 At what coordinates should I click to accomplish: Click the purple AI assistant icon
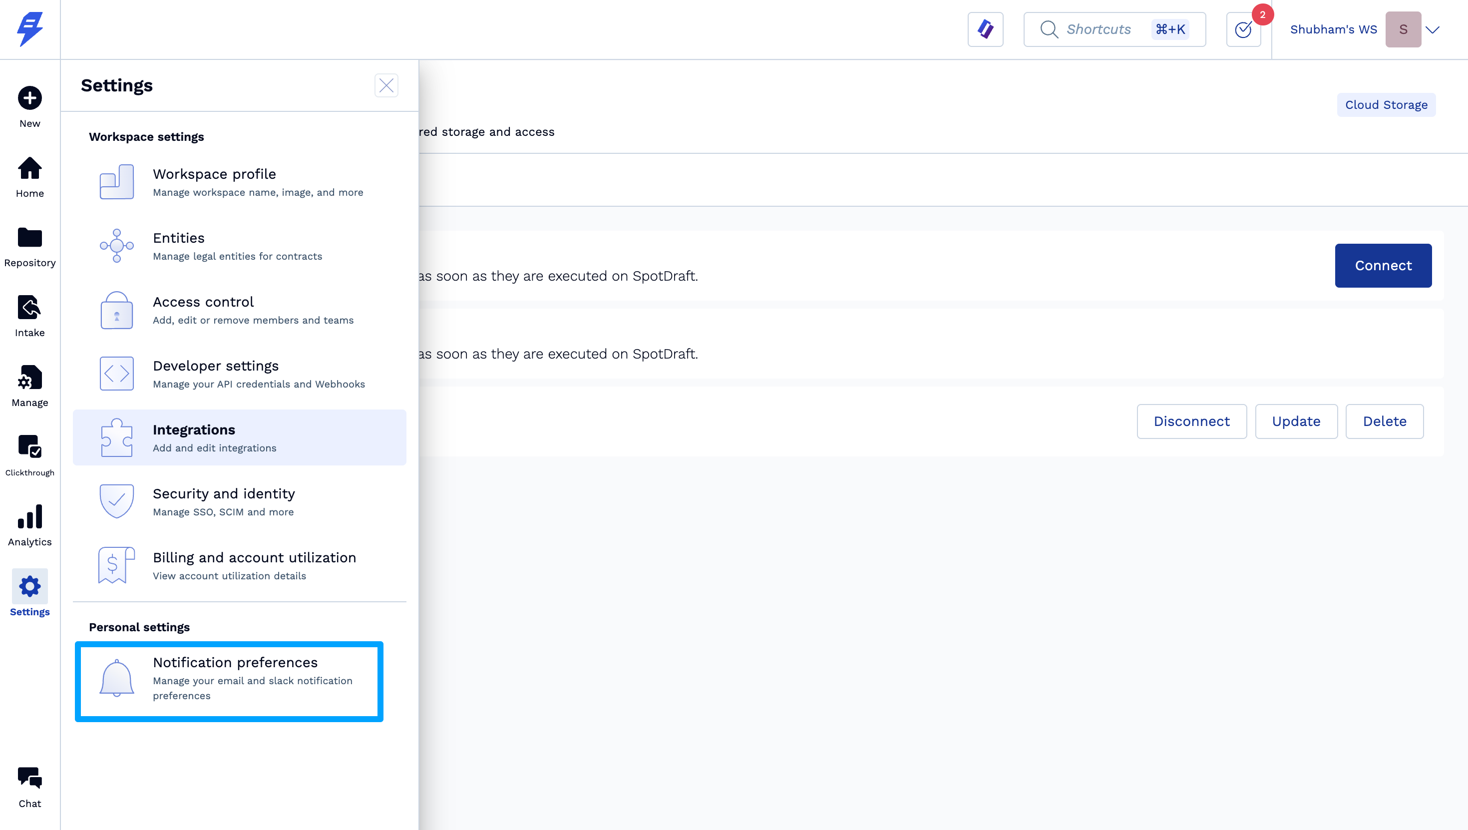[x=985, y=29]
